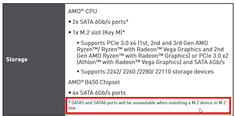Click the bullet before "2x SATA 6Gb/s ports"

[x=70, y=22]
